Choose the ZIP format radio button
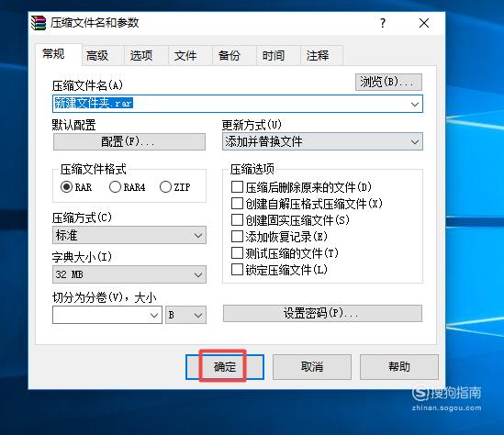Image resolution: width=504 pixels, height=435 pixels. [x=165, y=186]
